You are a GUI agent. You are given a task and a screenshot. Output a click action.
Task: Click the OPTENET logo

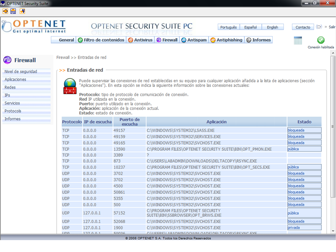pos(34,27)
